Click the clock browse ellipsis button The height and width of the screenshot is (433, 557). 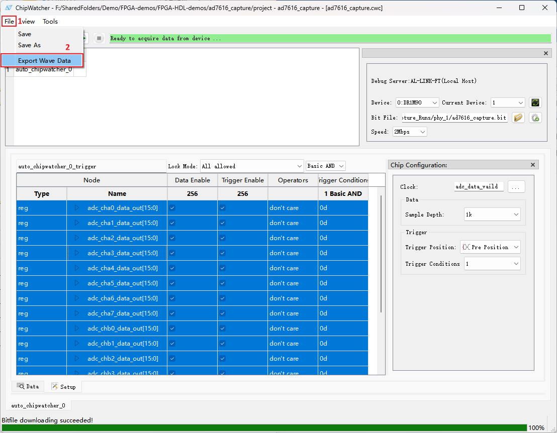[x=516, y=187]
